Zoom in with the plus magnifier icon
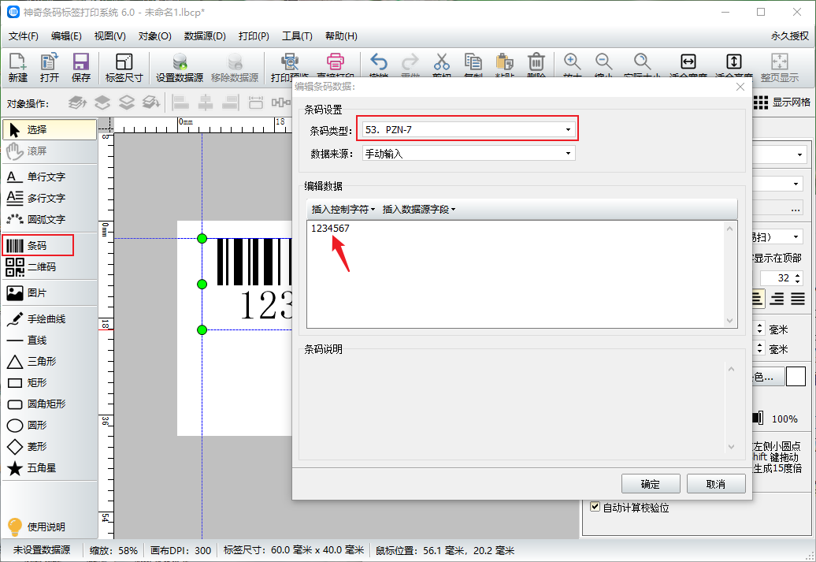This screenshot has height=562, width=816. 573,62
